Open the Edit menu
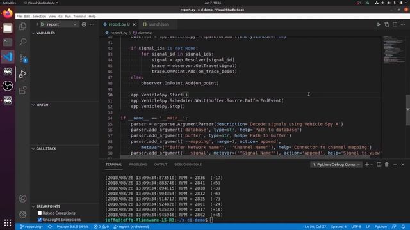The height and width of the screenshot is (230, 410). (x=27, y=16)
